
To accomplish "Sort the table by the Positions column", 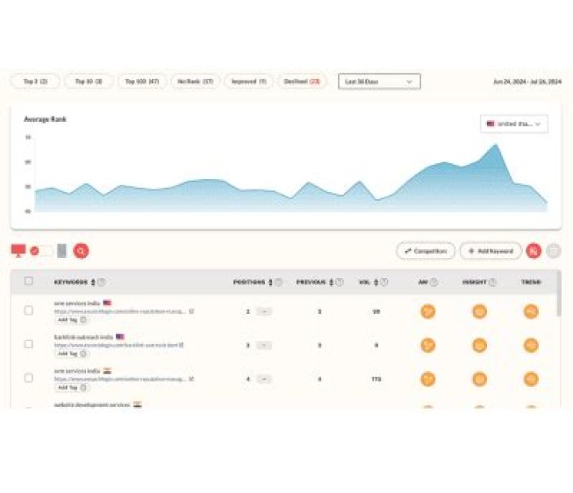I will pyautogui.click(x=271, y=282).
